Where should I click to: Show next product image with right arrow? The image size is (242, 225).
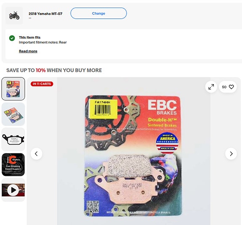pyautogui.click(x=231, y=154)
